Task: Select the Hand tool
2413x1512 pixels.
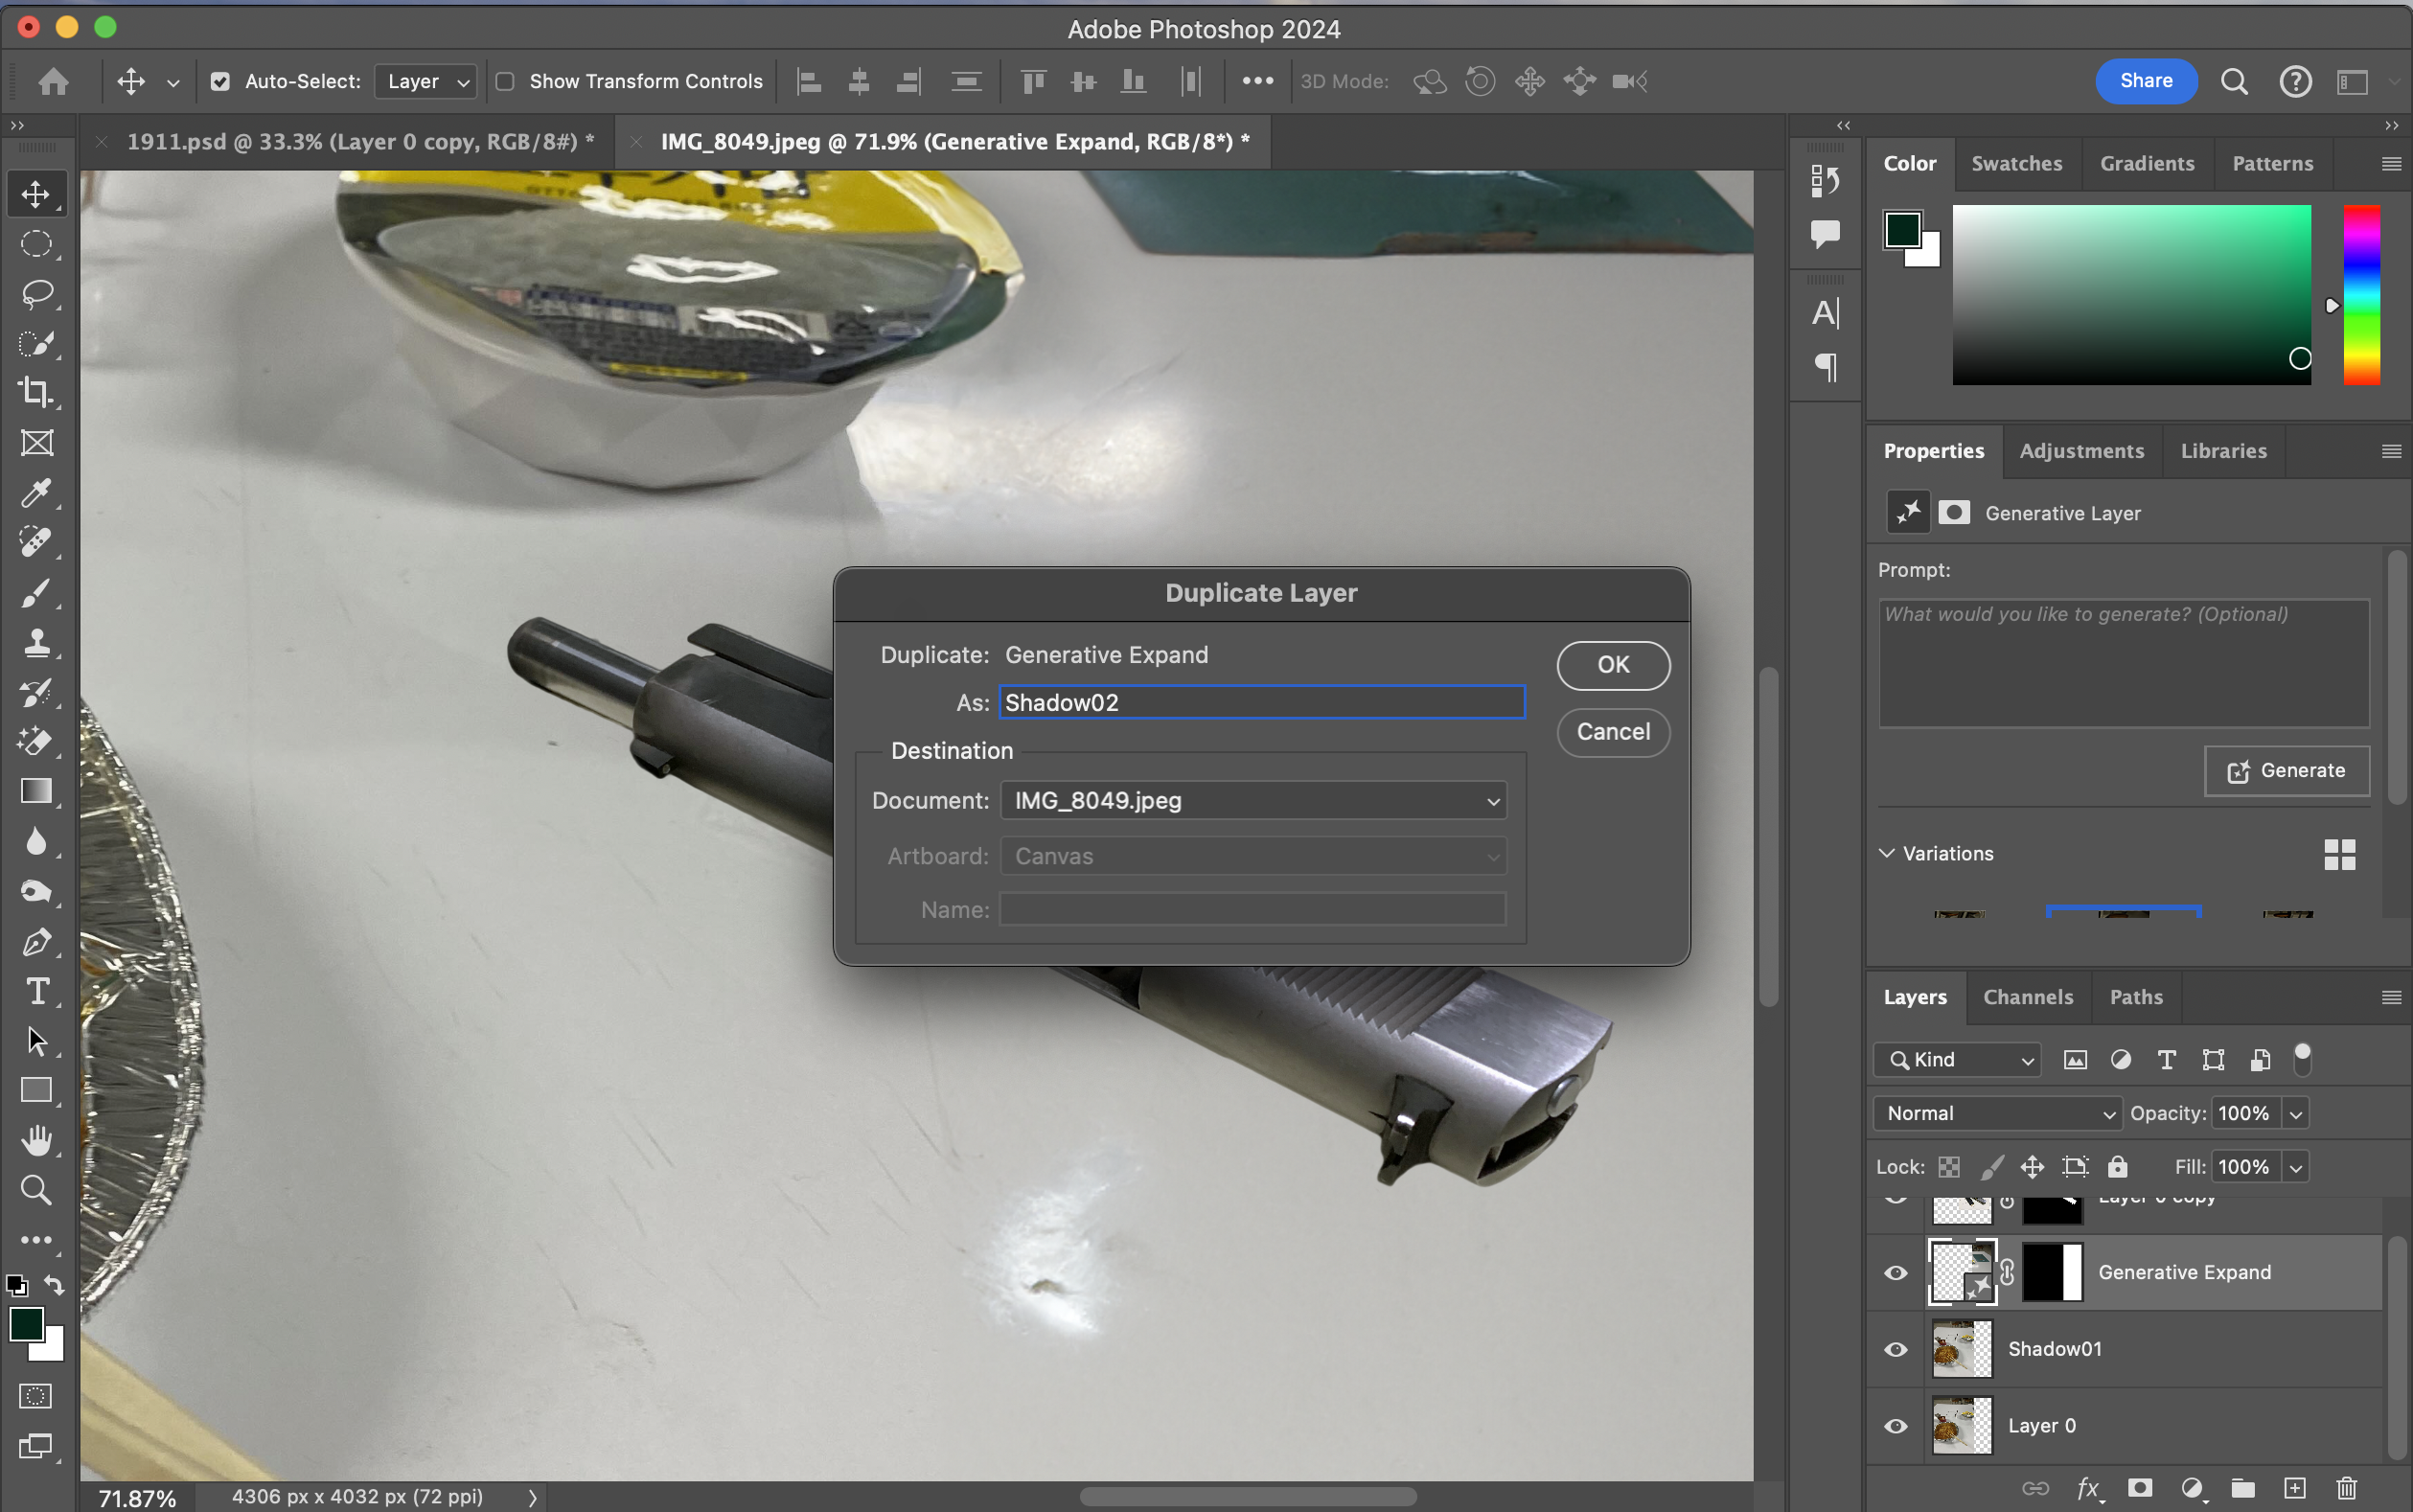Action: point(37,1140)
